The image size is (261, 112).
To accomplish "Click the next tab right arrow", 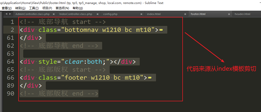I will coord(10,14).
